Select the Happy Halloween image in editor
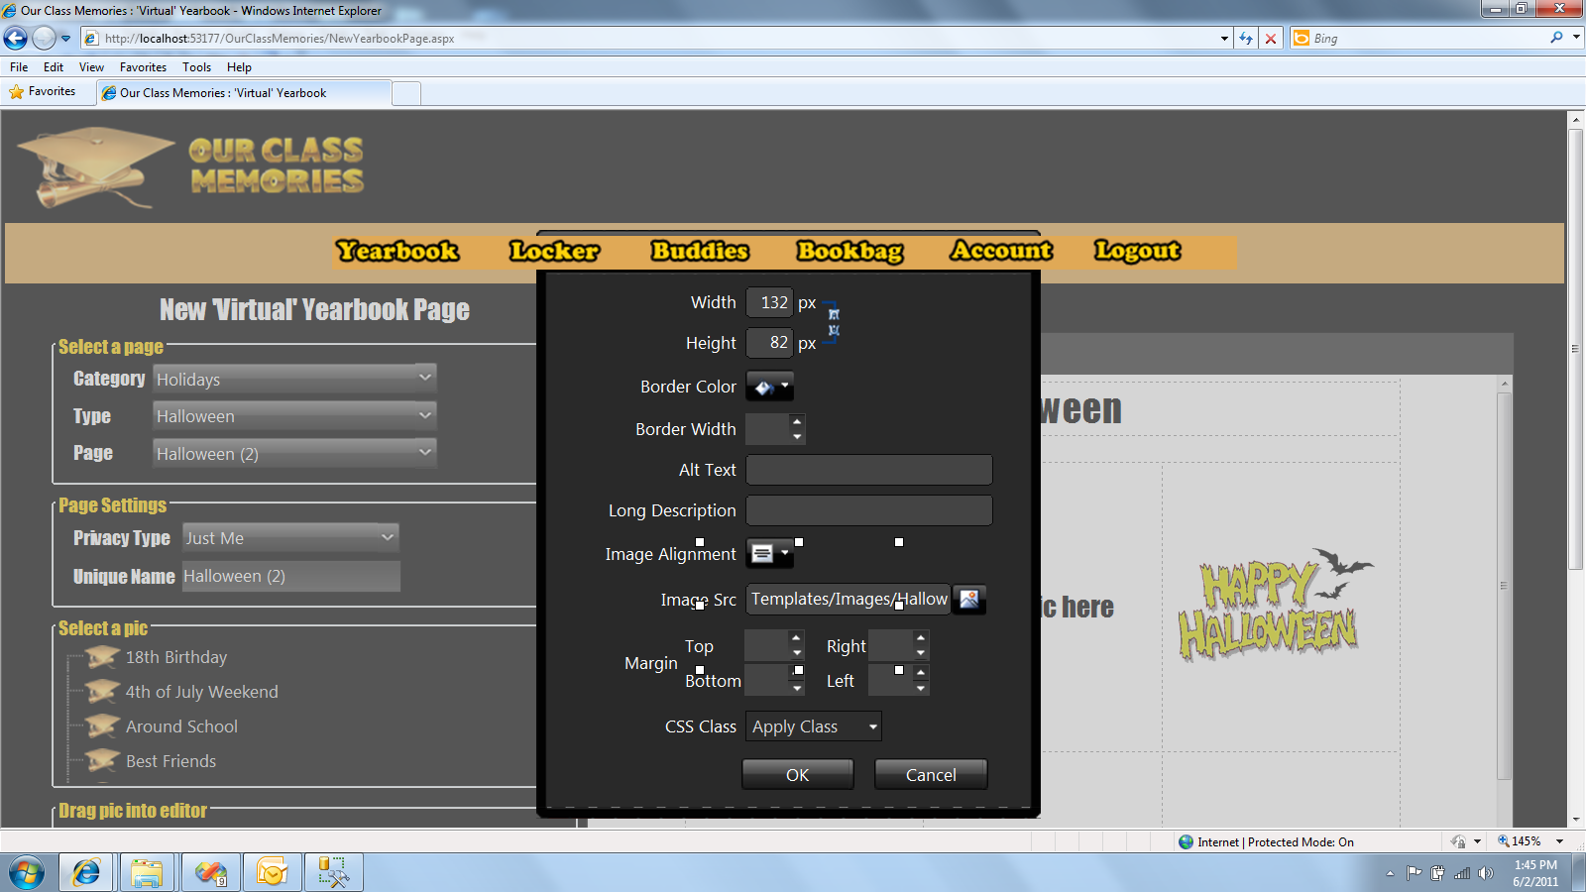Screen dimensions: 1586x892 click(1276, 606)
